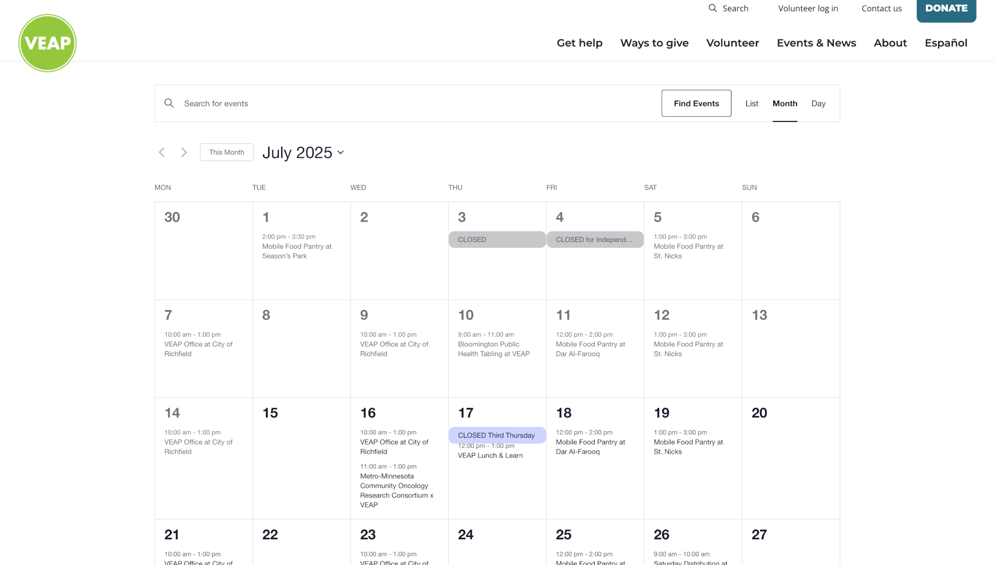The image size is (996, 565).
Task: Switch to Month view tab
Action: point(784,103)
